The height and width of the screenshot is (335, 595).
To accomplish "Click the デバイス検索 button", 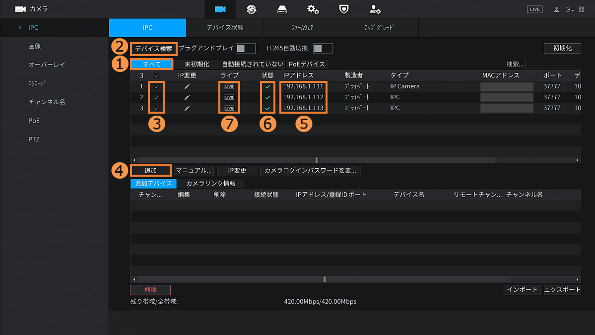I will (x=154, y=49).
